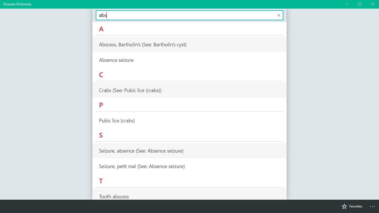Clear the search text with the X icon
This screenshot has height=213, width=379.
[x=279, y=15]
